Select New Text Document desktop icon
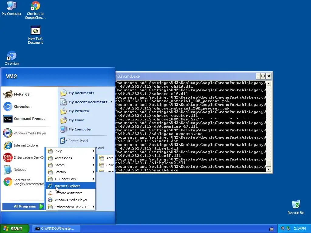 coord(35,35)
